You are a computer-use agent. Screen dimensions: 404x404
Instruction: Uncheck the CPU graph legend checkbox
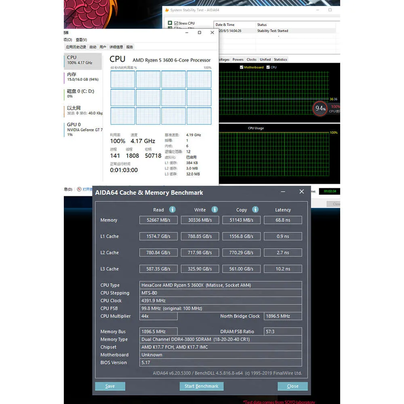click(x=268, y=67)
